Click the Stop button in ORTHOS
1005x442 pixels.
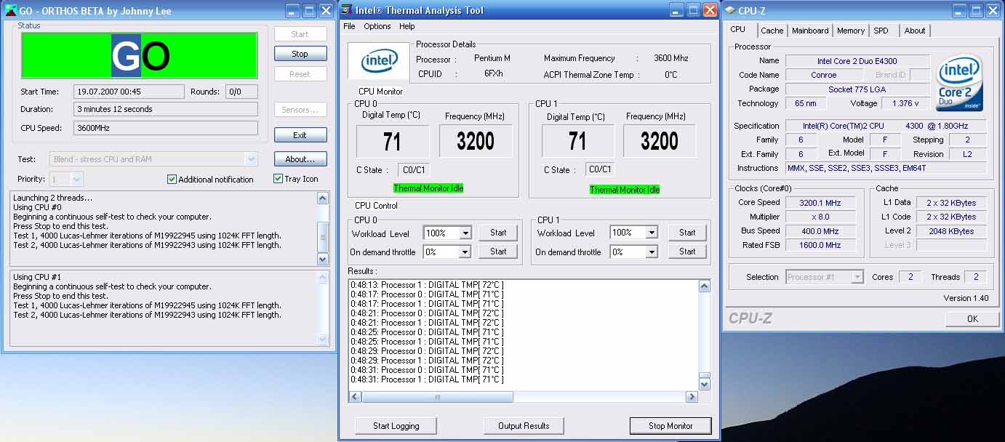coord(300,54)
